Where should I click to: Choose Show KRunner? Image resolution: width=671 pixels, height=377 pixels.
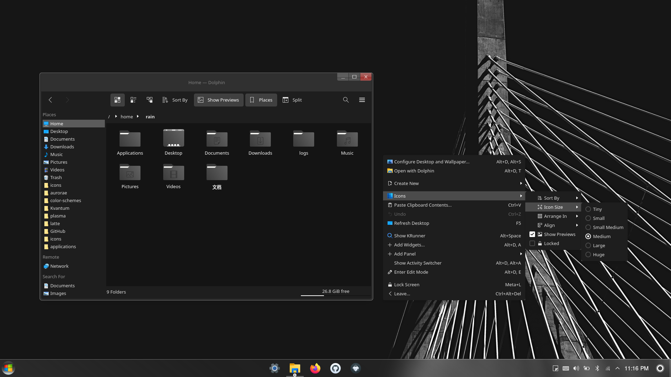click(454, 236)
